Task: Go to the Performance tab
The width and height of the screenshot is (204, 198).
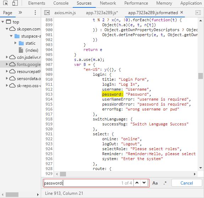Action: click(136, 3)
